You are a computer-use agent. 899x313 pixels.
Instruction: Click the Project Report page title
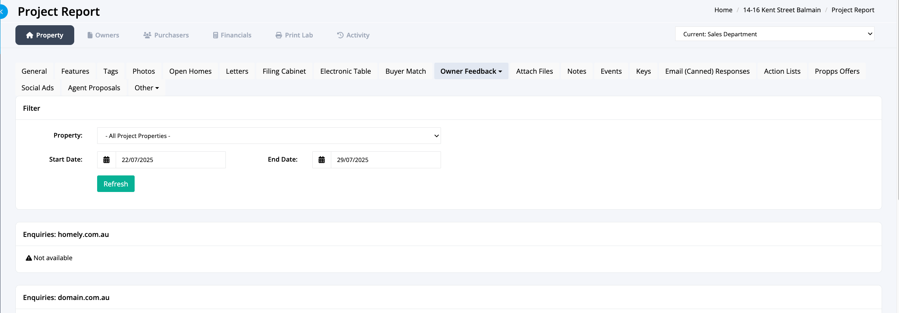59,12
